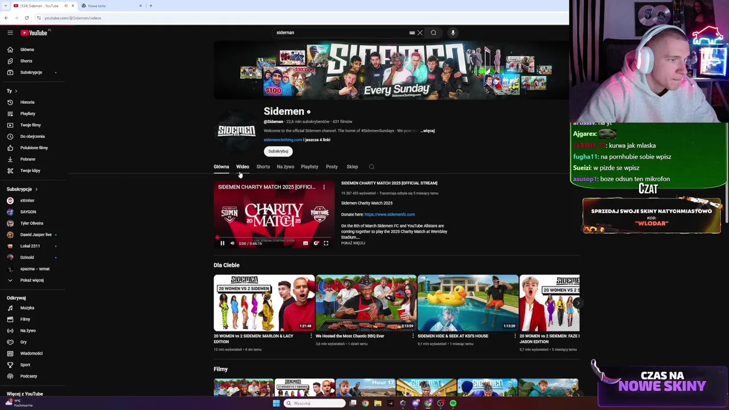
Task: Expand the Ty section chevron
Action: (x=16, y=91)
